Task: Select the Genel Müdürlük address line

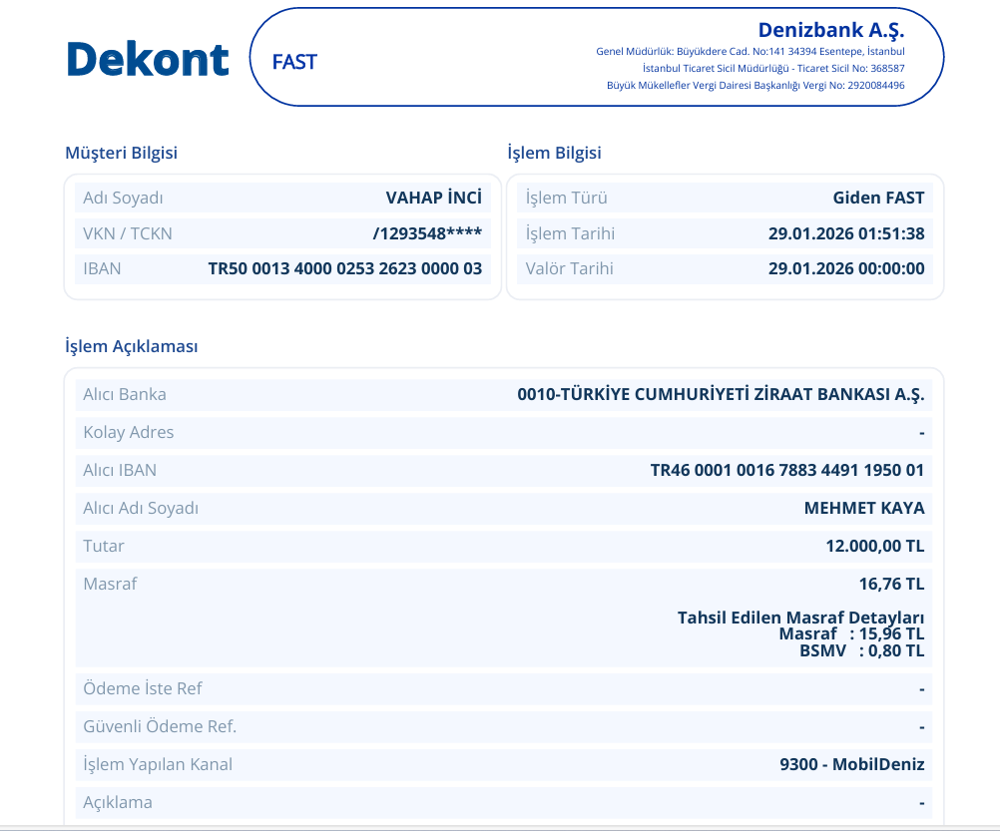Action: pyautogui.click(x=750, y=52)
